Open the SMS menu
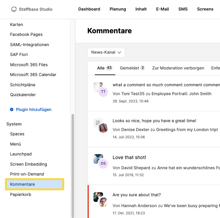The width and height of the screenshot is (220, 218). [x=183, y=9]
